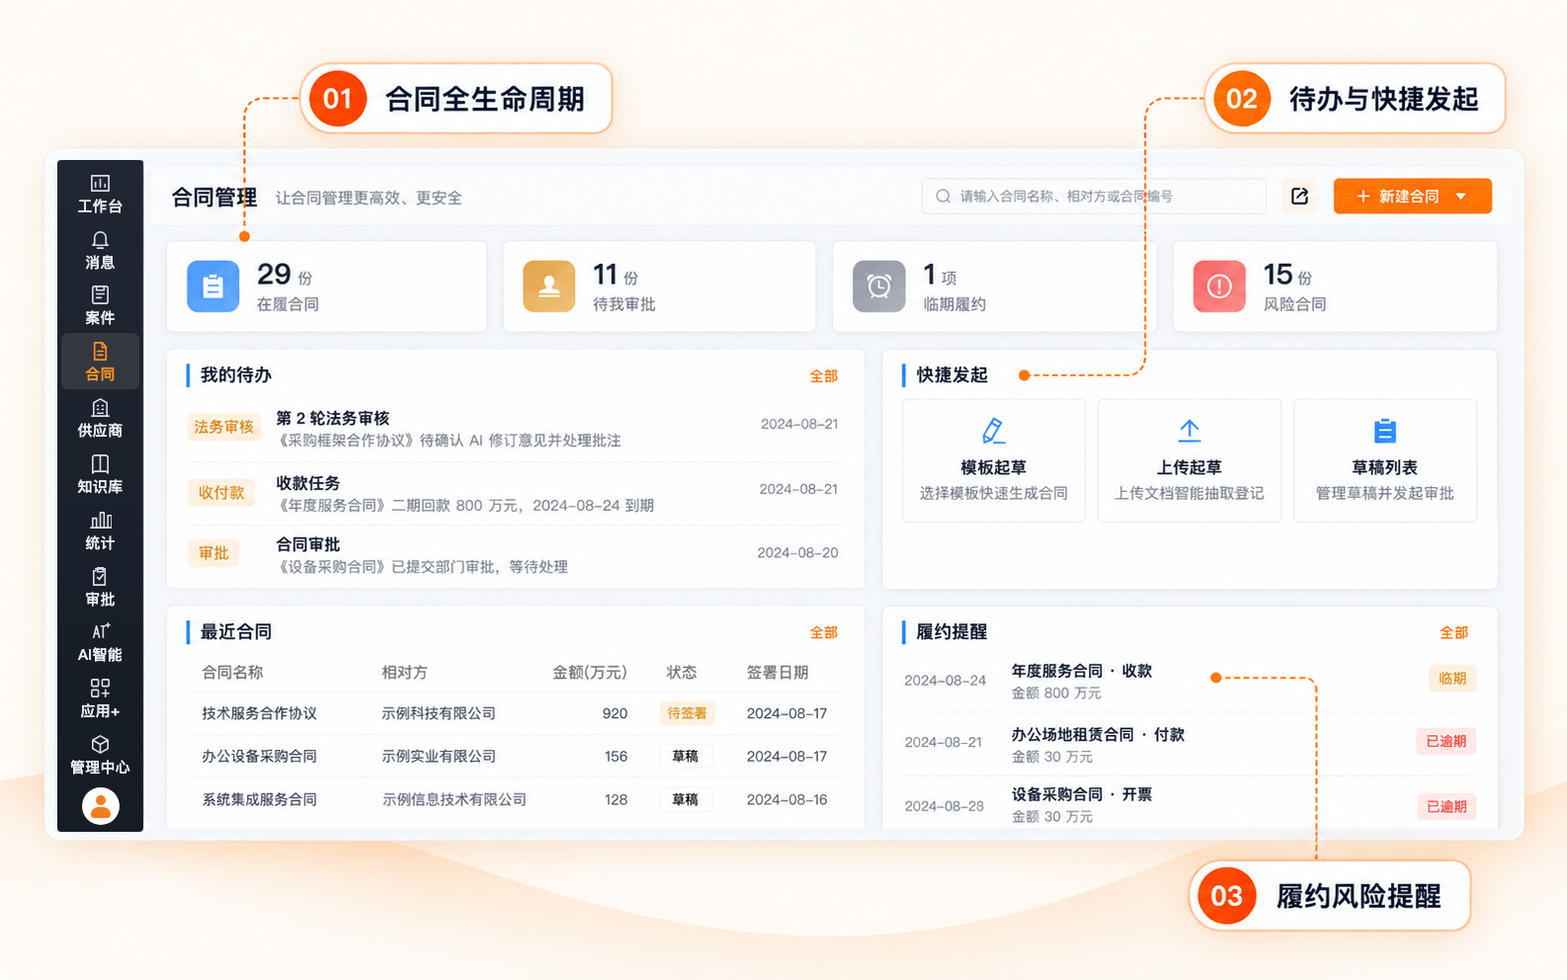Click the 金额(万元) column header

click(590, 672)
